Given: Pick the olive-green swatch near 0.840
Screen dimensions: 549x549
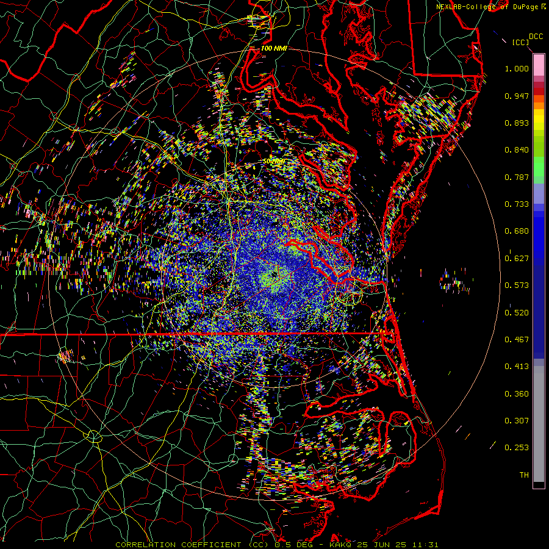Looking at the screenshot, I should tap(539, 146).
